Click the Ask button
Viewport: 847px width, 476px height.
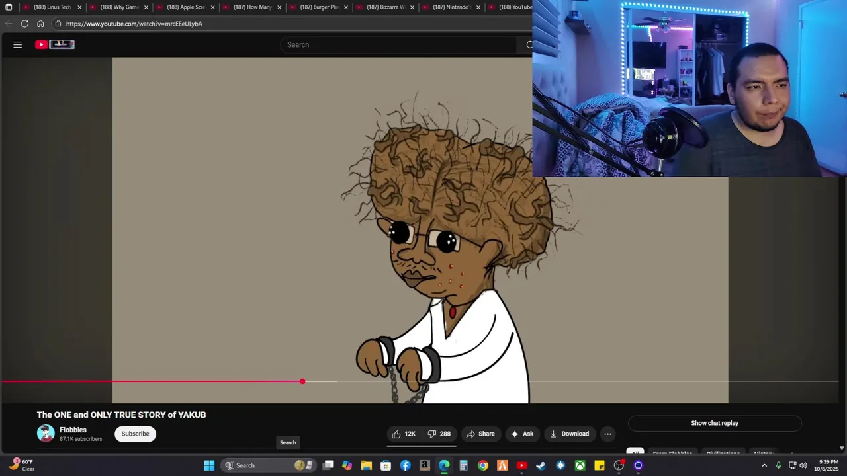click(522, 434)
